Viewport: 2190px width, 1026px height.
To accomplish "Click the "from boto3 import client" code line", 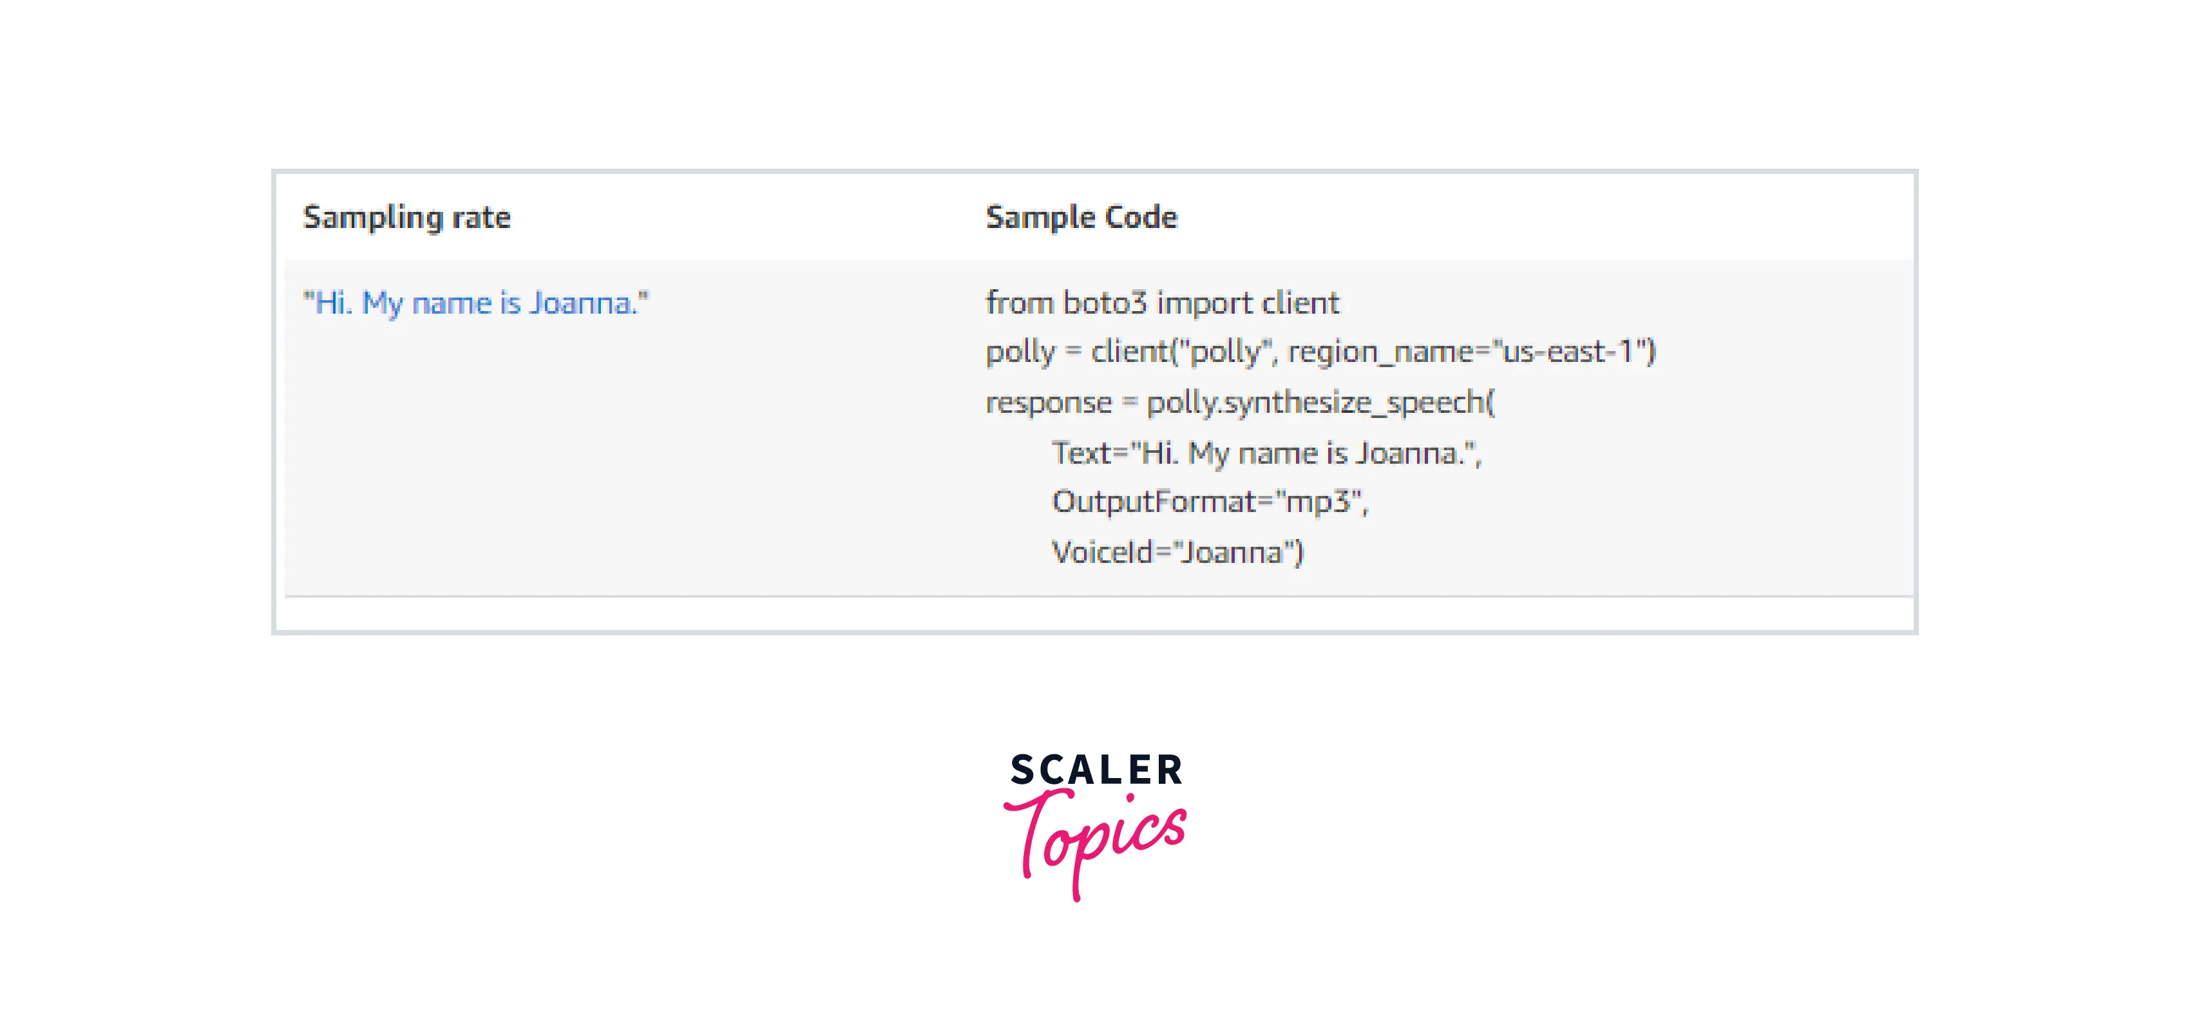I will pyautogui.click(x=1161, y=303).
